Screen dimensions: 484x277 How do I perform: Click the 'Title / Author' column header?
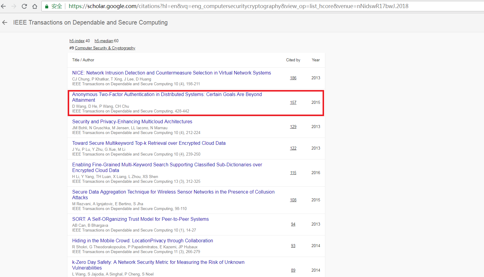tap(83, 60)
